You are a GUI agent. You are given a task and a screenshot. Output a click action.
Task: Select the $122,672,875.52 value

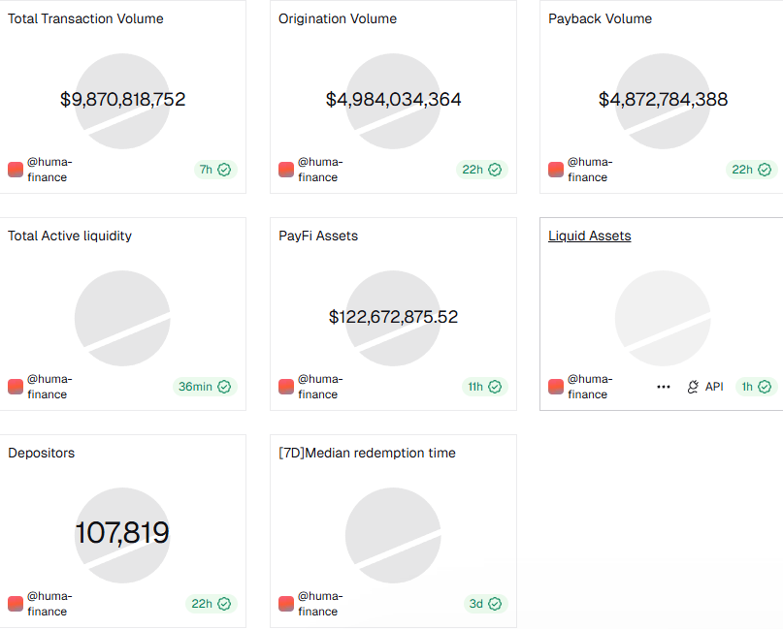[393, 317]
